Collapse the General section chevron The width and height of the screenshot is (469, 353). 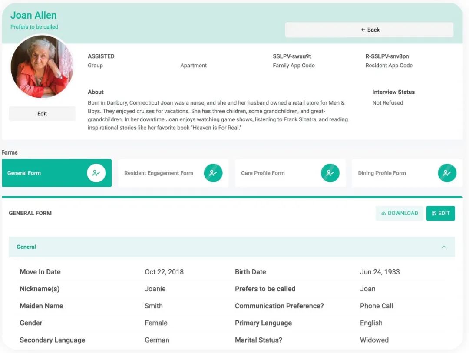[444, 247]
